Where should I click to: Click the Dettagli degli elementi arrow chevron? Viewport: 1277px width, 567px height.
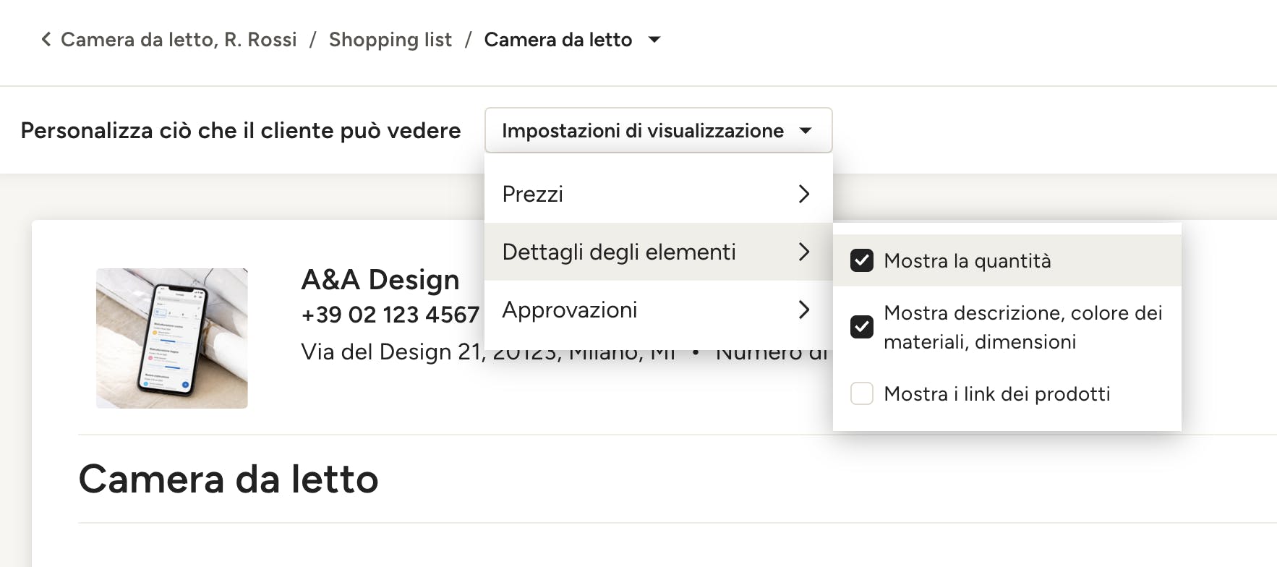click(x=803, y=252)
